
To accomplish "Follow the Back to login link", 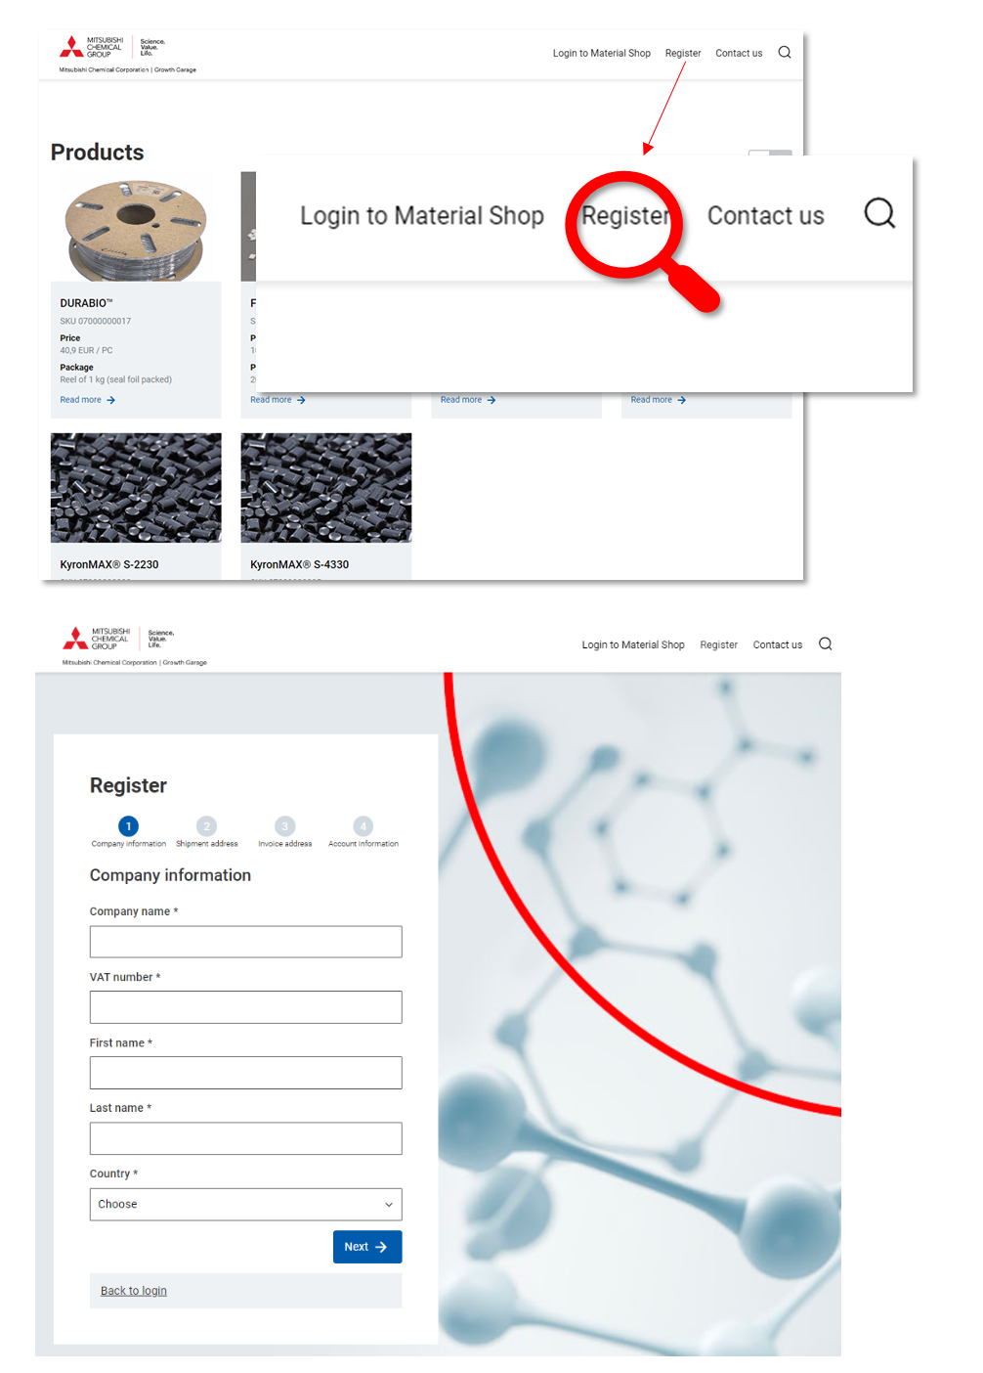I will (134, 1291).
